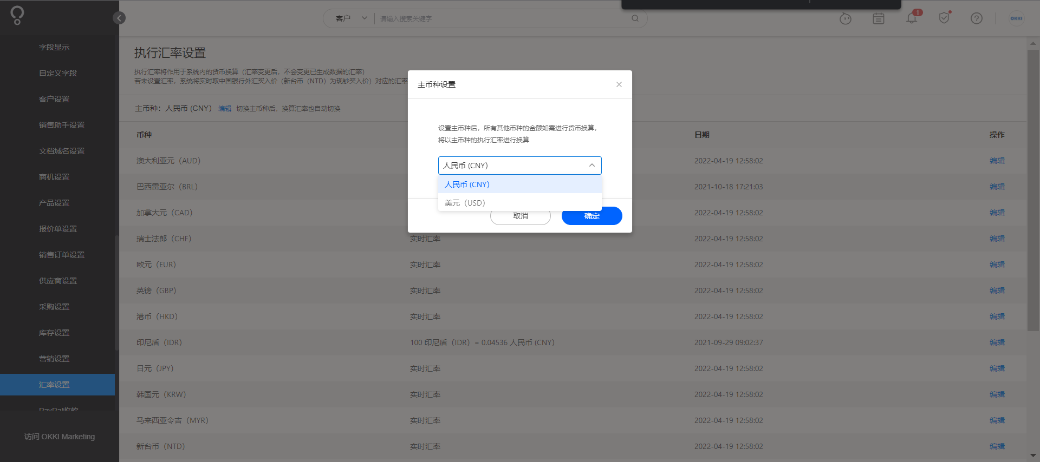This screenshot has width=1040, height=462.
Task: Open 销售助手设置 in sidebar
Action: 62,125
